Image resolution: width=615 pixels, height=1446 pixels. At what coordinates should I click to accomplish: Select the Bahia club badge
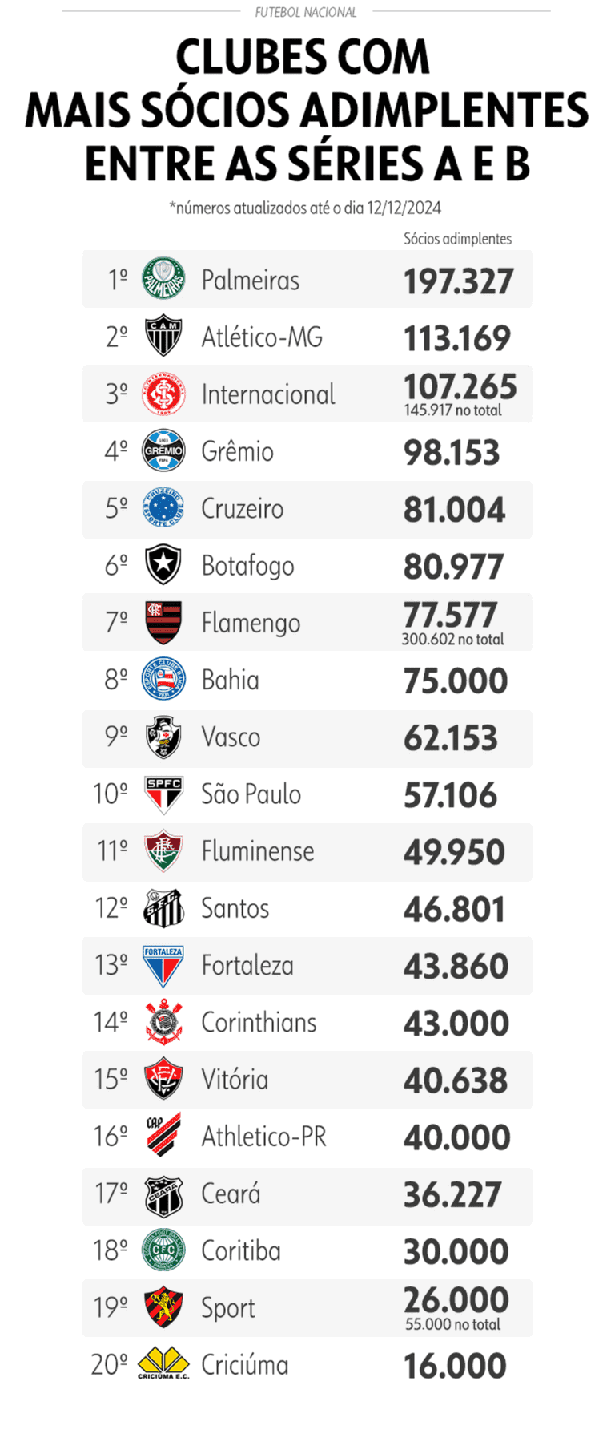click(163, 680)
